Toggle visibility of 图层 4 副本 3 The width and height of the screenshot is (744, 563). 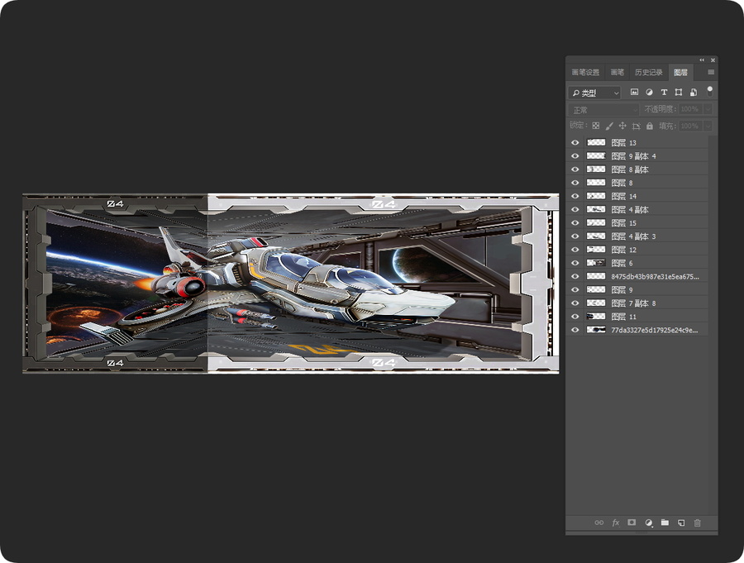(x=575, y=236)
